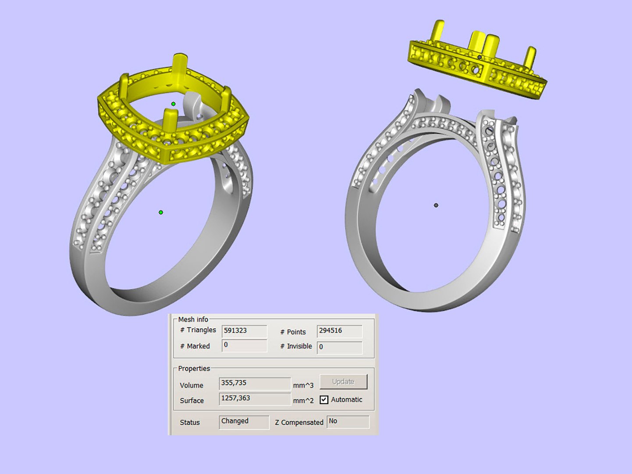Click the gray point inside the separate ring shank
The height and width of the screenshot is (474, 632).
pos(436,205)
